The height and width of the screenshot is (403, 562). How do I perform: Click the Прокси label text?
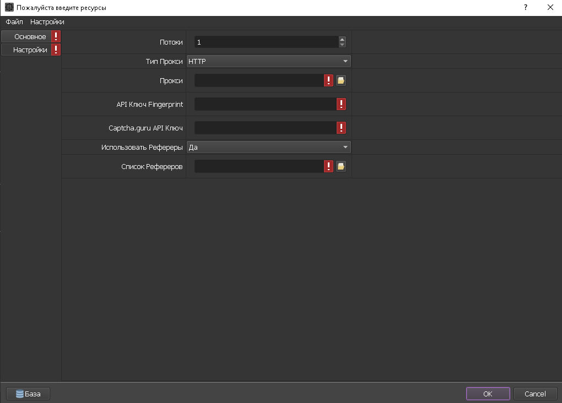coord(171,81)
